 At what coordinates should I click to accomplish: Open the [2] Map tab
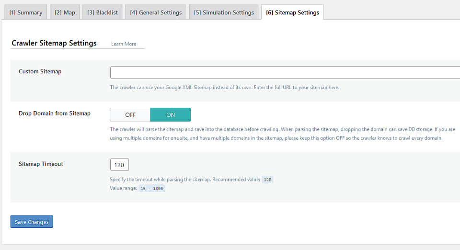[65, 12]
